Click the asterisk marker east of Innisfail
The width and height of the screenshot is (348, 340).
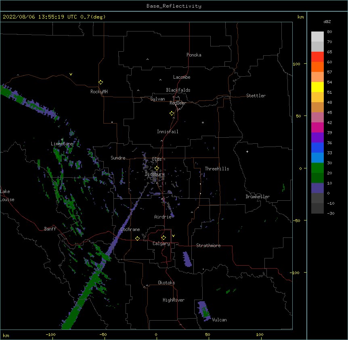[203, 122]
